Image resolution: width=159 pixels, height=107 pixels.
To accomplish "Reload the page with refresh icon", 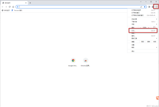I will pyautogui.click(x=10, y=7).
